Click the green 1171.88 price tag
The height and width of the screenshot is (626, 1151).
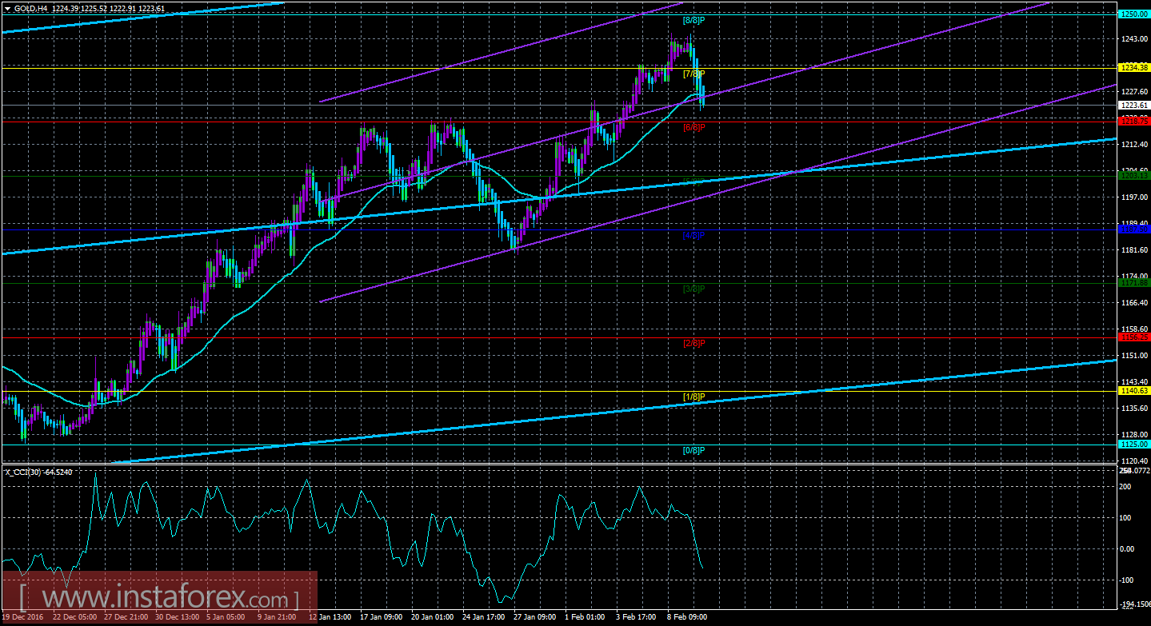1134,283
